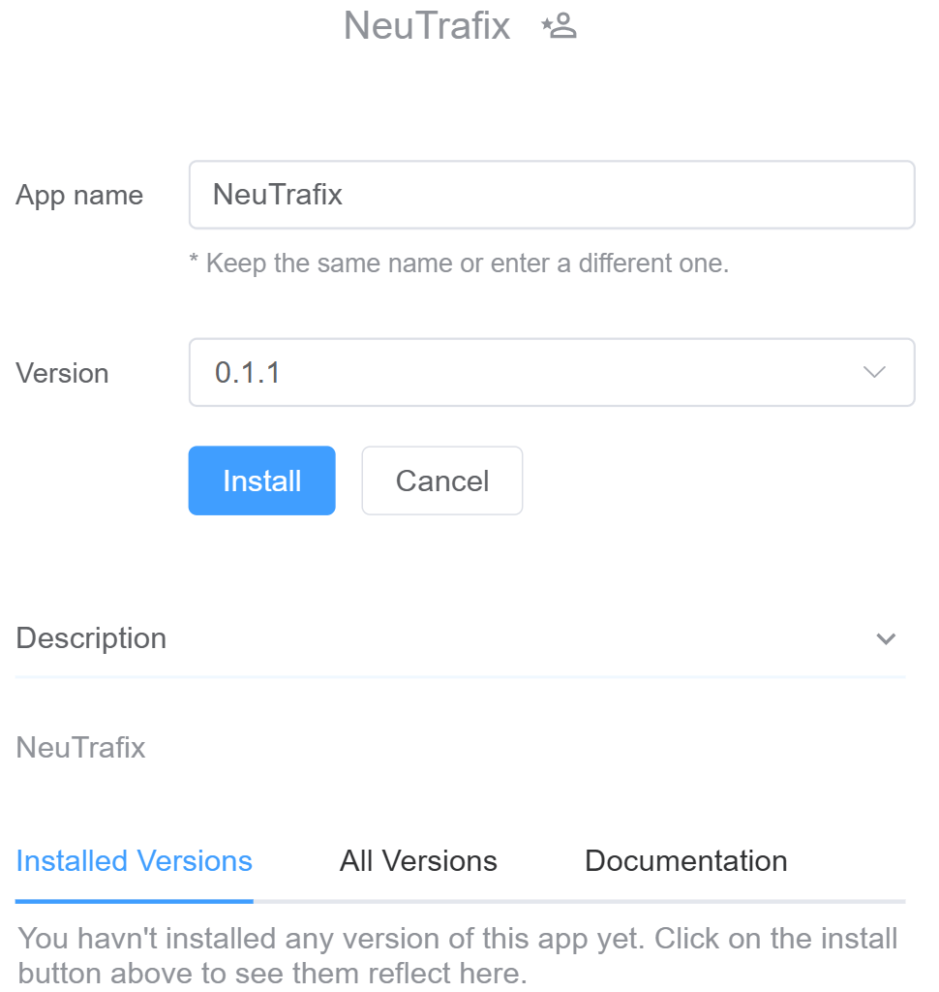Click the Cancel button
The image size is (939, 992).
pyautogui.click(x=441, y=480)
